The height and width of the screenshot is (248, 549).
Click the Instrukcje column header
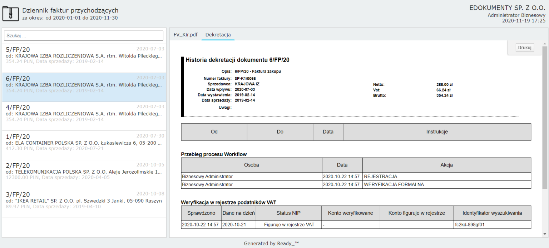point(437,132)
